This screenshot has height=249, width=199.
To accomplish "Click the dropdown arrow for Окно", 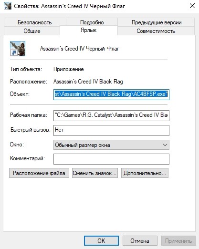I will 165,145.
